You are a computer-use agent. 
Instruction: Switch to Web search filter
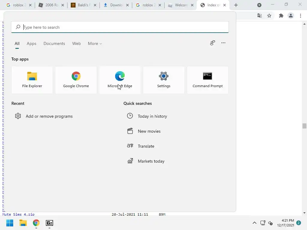point(76,44)
